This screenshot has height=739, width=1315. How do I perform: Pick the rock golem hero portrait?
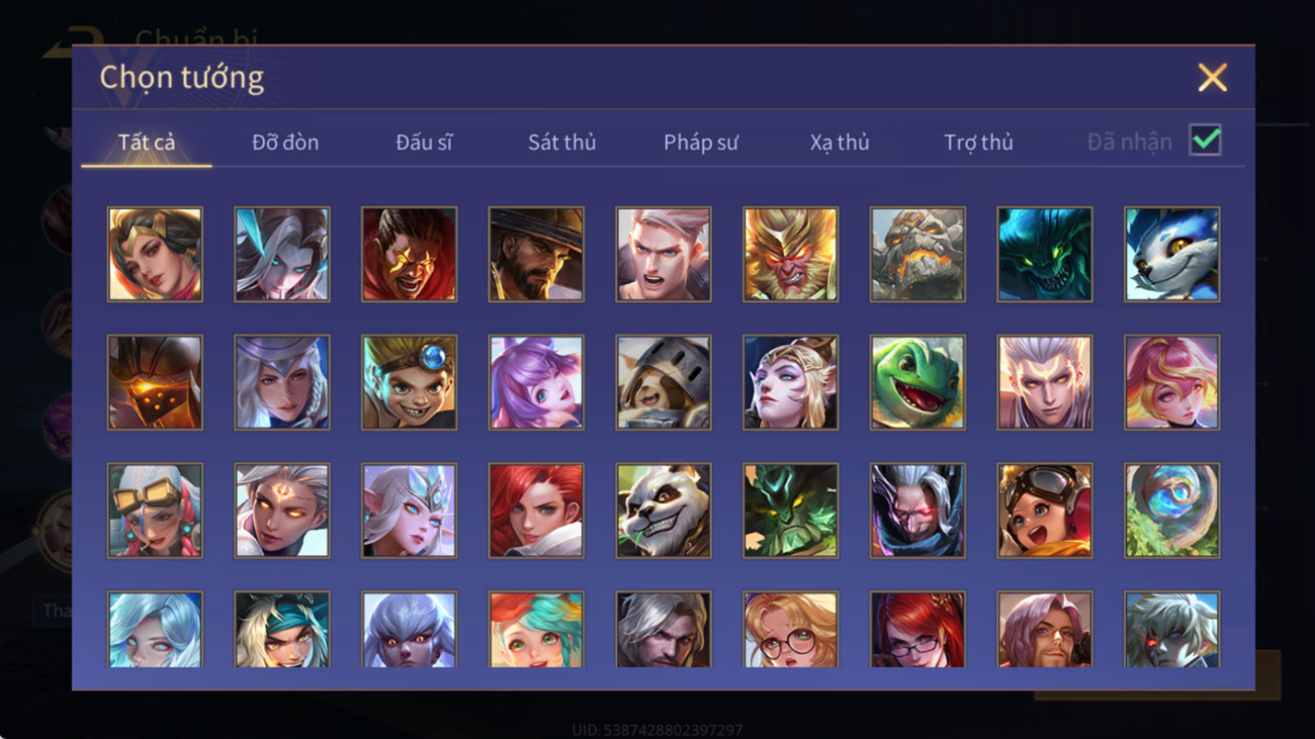[917, 254]
